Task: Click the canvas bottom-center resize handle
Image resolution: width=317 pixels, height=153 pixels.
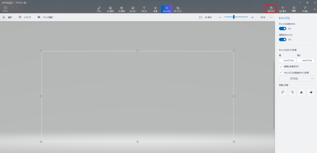Action: (x=137, y=142)
